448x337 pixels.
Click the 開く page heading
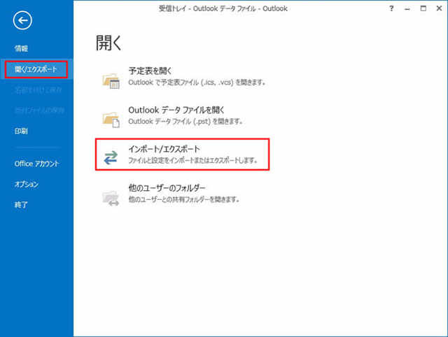point(108,43)
